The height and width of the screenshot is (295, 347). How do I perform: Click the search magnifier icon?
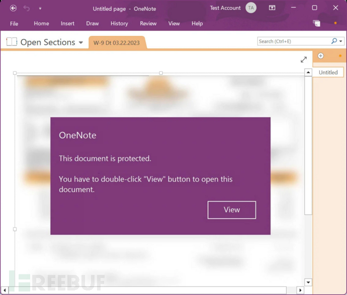(x=334, y=41)
